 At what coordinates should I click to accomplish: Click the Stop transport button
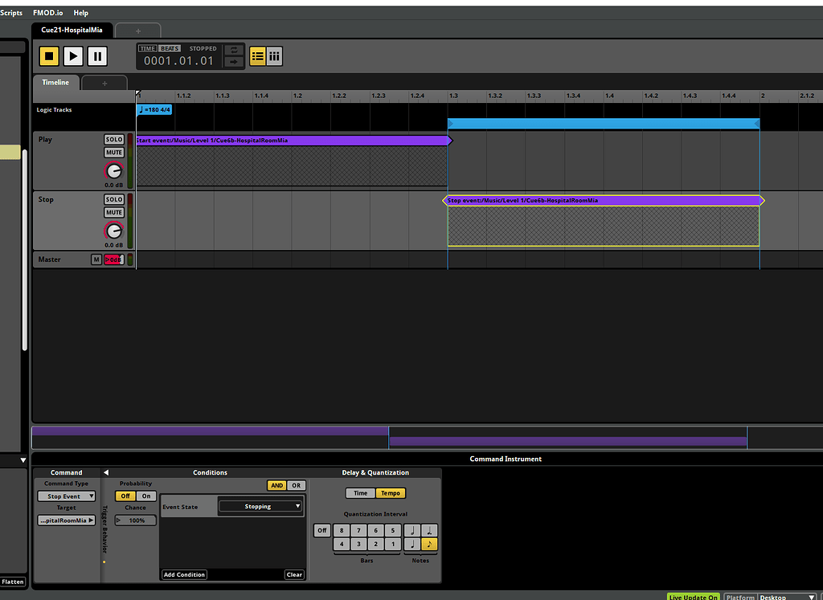(49, 55)
